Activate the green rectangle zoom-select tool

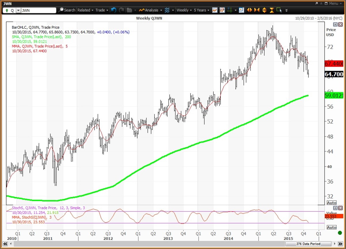pos(279,10)
